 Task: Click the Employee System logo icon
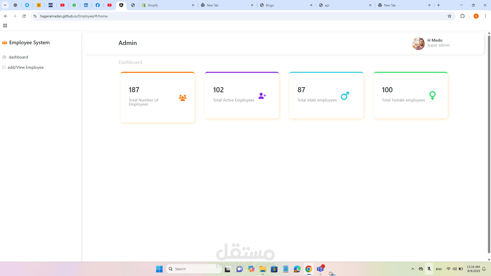point(5,43)
